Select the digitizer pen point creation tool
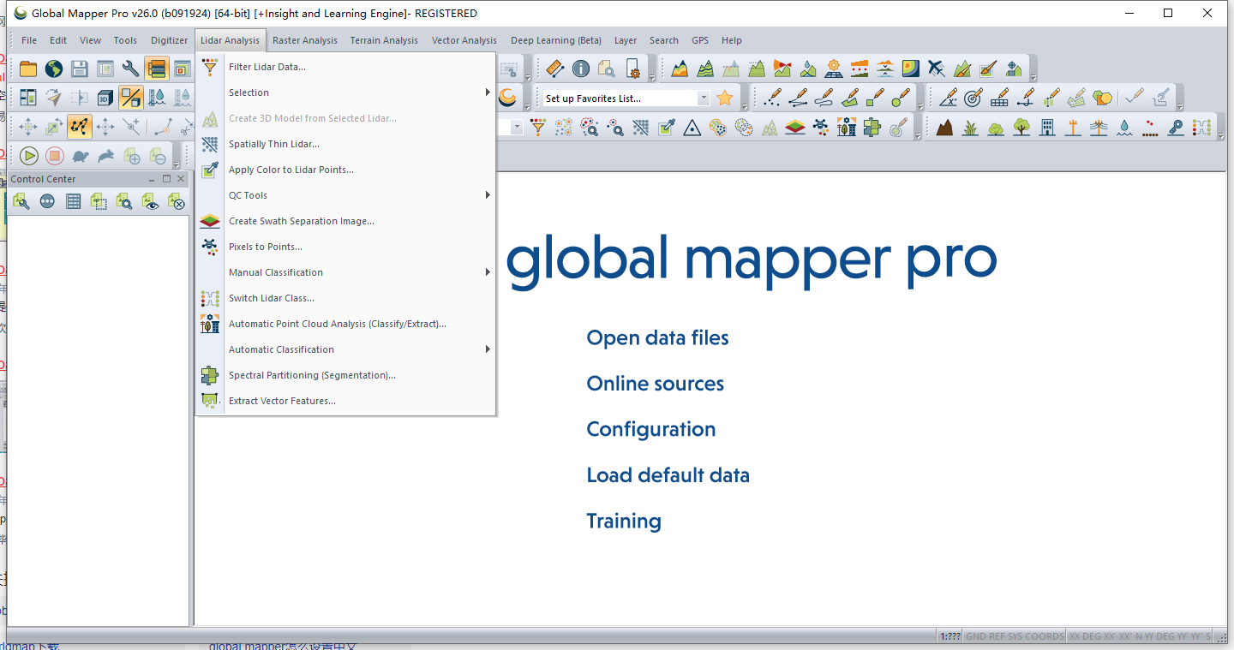Image resolution: width=1234 pixels, height=650 pixels. click(771, 97)
